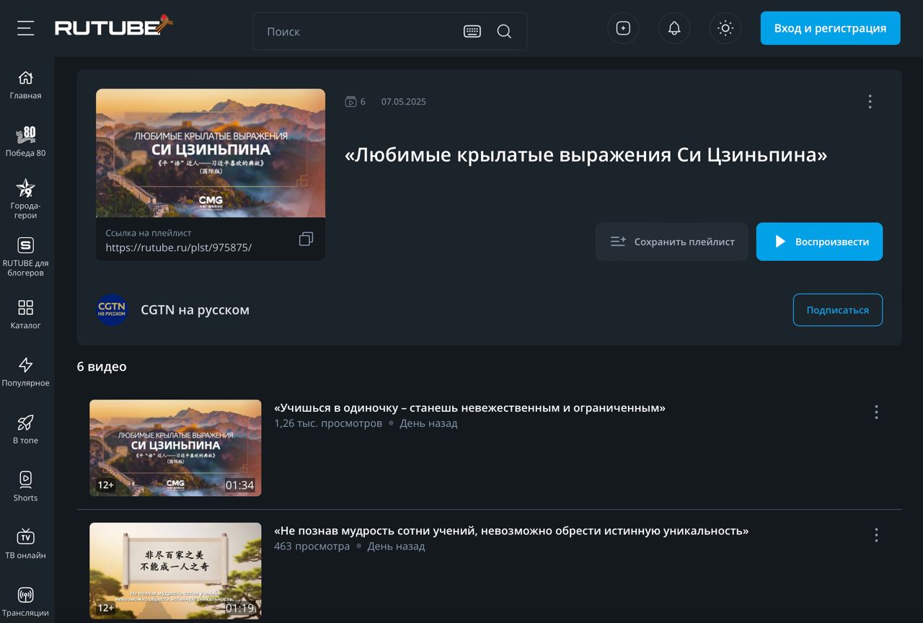Click the playlist video count icon
Image resolution: width=923 pixels, height=623 pixels.
[x=350, y=102]
